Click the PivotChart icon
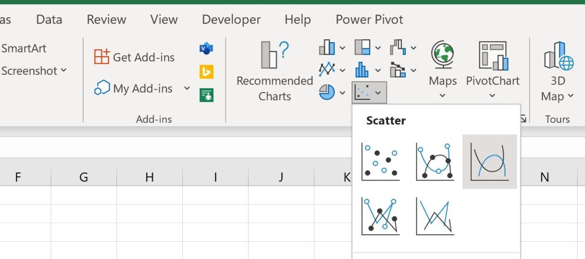 tap(493, 55)
